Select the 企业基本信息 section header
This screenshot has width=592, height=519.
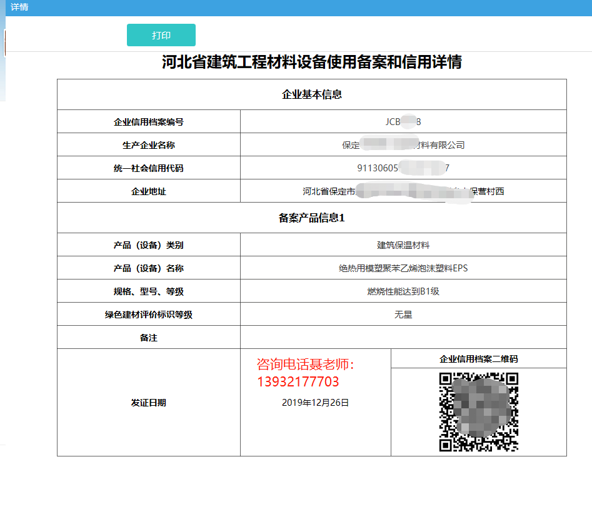[x=311, y=94]
